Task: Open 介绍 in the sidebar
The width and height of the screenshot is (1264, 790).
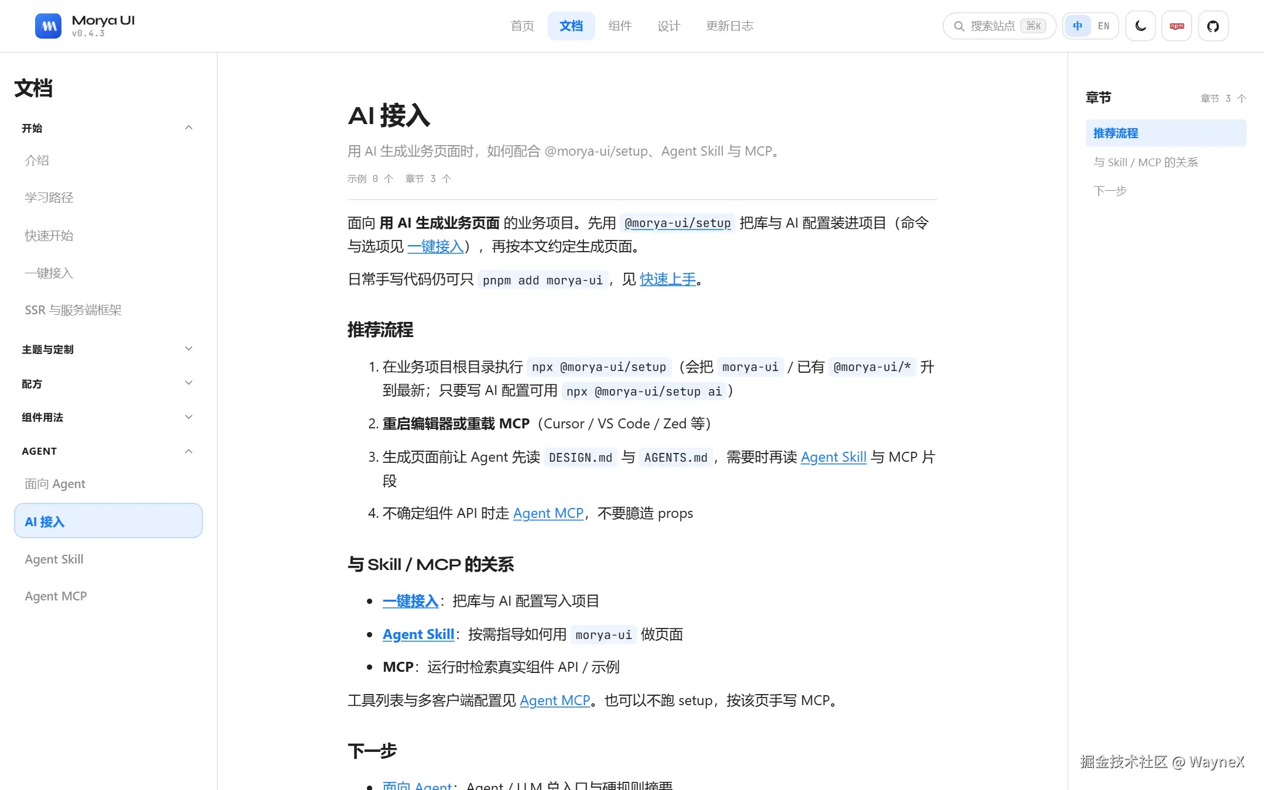Action: point(37,160)
